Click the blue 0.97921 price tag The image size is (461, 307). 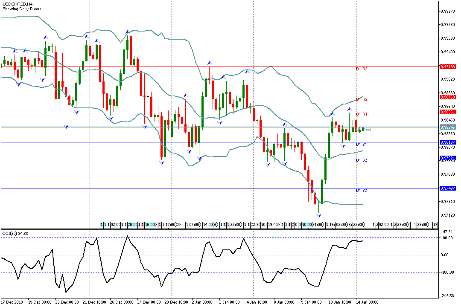[x=448, y=158]
